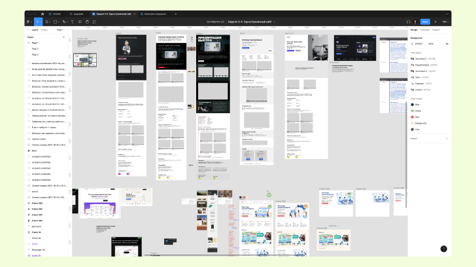Select the Text tool
Image resolution: width=476 pixels, height=267 pixels.
coord(72,22)
